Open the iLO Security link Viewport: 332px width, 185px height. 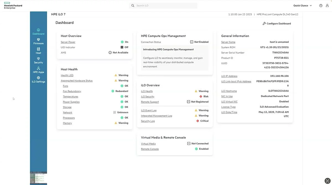click(x=148, y=97)
